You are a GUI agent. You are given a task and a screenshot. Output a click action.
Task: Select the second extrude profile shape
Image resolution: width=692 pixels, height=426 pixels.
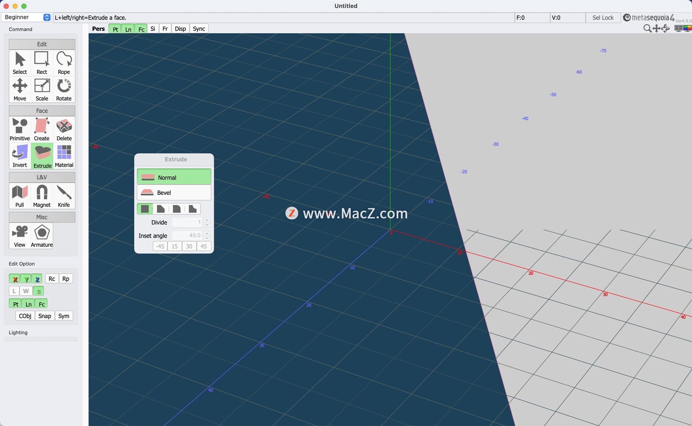[x=161, y=209]
